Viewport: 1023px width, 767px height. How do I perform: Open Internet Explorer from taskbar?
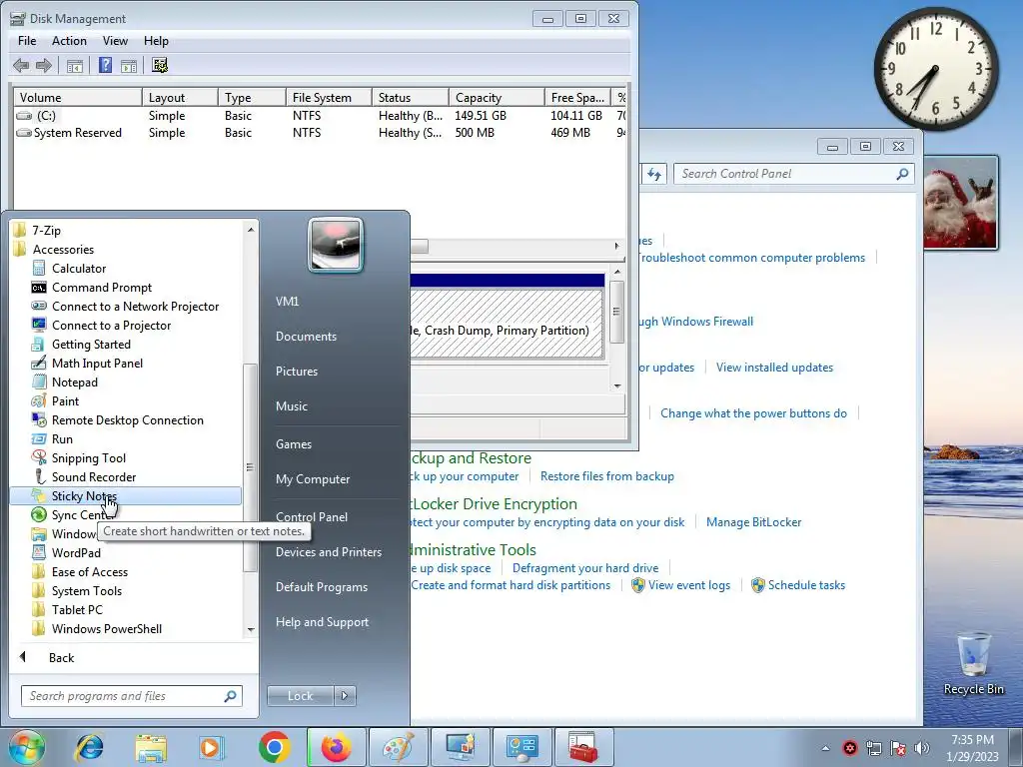[x=89, y=747]
